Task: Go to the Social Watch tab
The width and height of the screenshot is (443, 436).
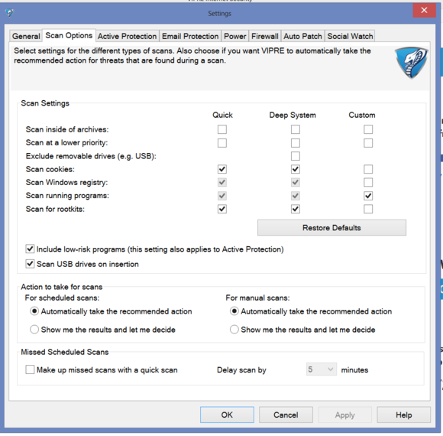Action: pyautogui.click(x=350, y=36)
